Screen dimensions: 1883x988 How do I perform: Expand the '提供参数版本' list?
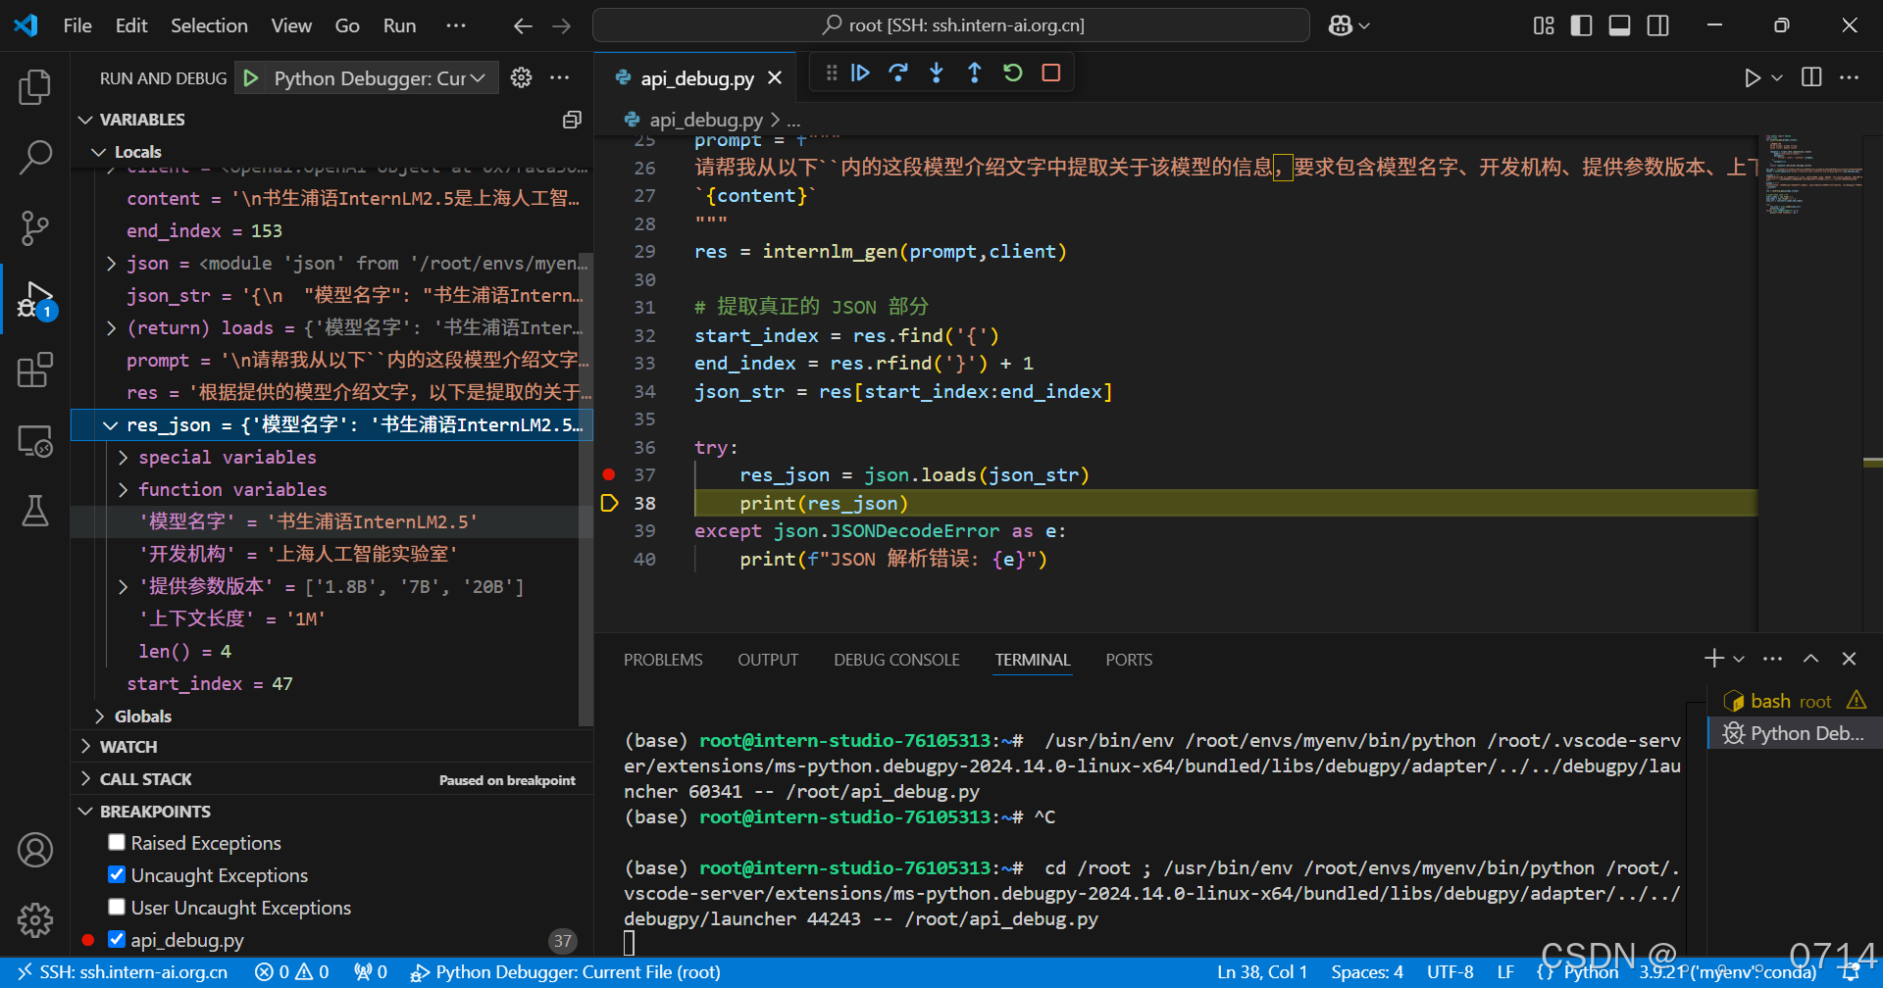[123, 586]
